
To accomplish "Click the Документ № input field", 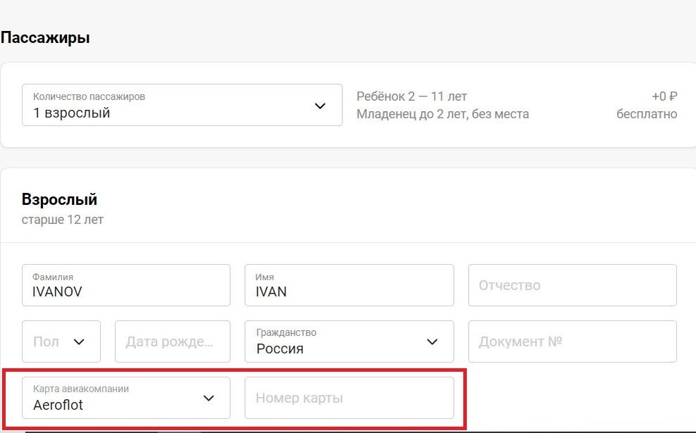I will [x=573, y=341].
